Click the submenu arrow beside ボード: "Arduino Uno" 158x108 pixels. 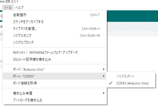coord(104,69)
